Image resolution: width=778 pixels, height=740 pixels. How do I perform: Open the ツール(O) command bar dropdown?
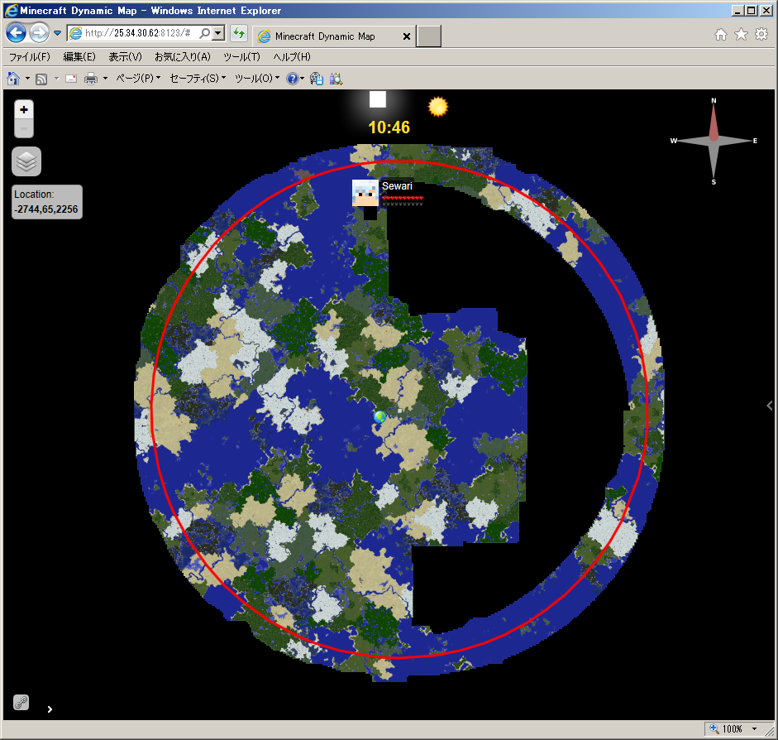(257, 79)
